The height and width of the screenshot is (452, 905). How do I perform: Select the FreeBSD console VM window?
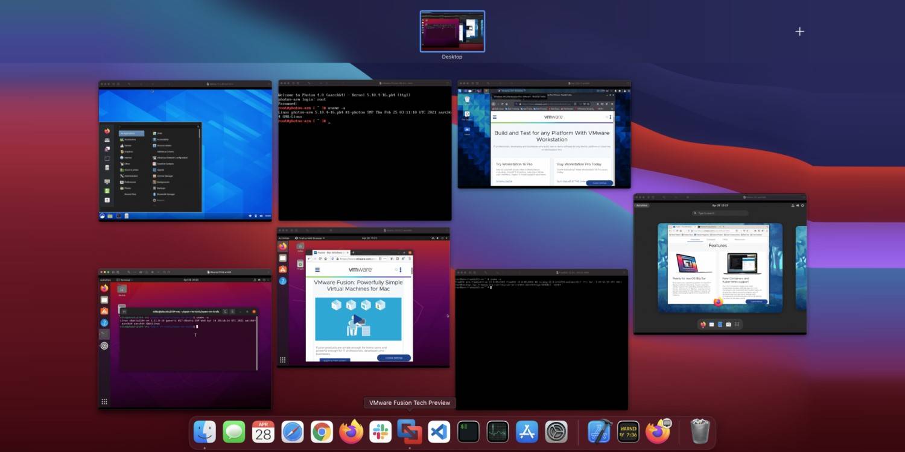(x=542, y=339)
